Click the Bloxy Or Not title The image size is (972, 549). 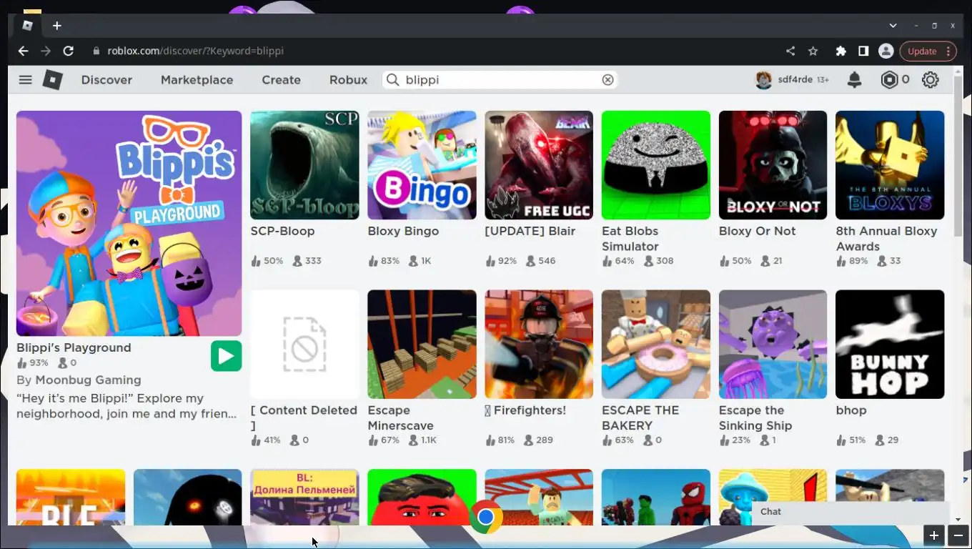[x=757, y=231]
